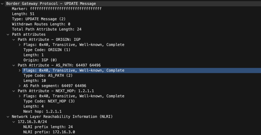
Task: Collapse the Path attributes section
Action: [x=8, y=35]
